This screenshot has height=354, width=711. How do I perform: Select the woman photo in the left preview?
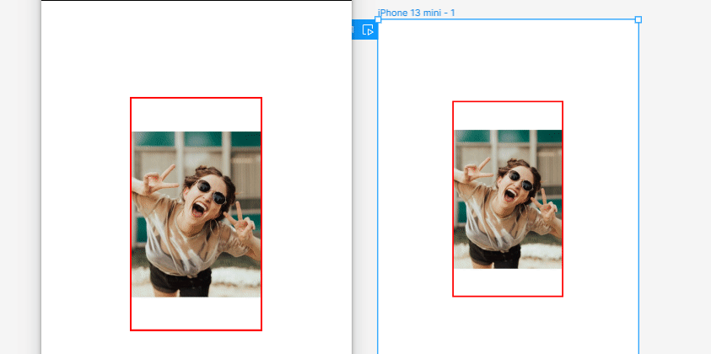click(x=197, y=214)
